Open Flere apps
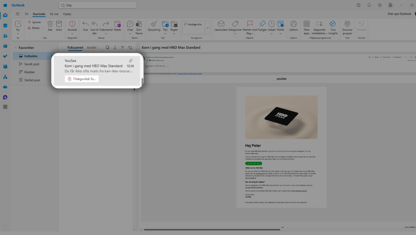 pos(306,27)
